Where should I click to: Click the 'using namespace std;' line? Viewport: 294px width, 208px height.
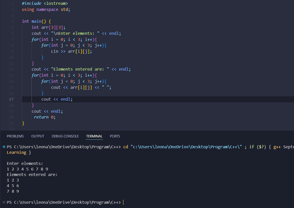pos(46,9)
